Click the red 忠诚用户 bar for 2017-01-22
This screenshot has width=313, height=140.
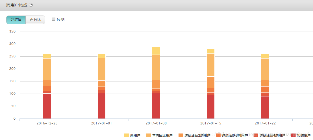(x=265, y=107)
